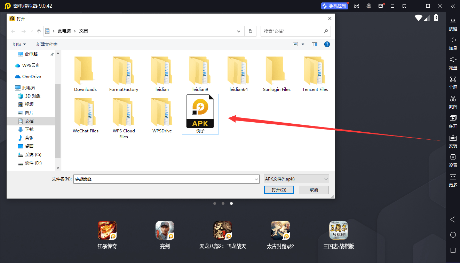Select the WeChat Files folder
The image size is (460, 263).
coord(85,116)
